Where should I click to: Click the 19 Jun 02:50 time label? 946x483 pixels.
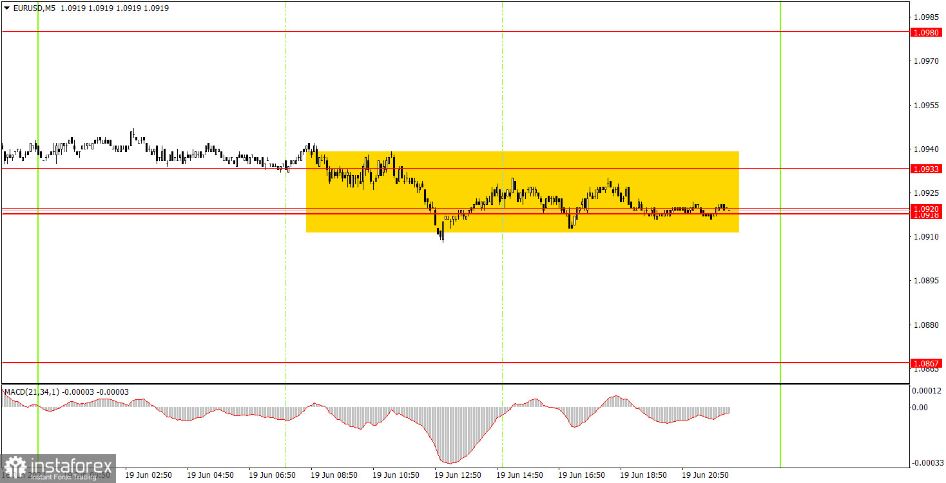pyautogui.click(x=148, y=475)
